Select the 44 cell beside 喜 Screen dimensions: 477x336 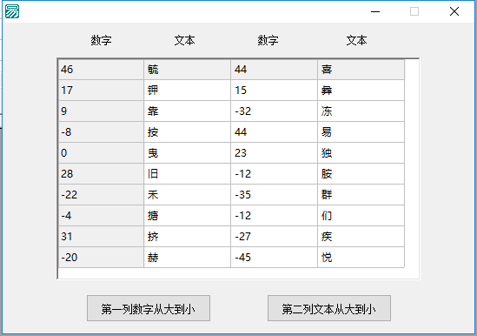pyautogui.click(x=275, y=70)
